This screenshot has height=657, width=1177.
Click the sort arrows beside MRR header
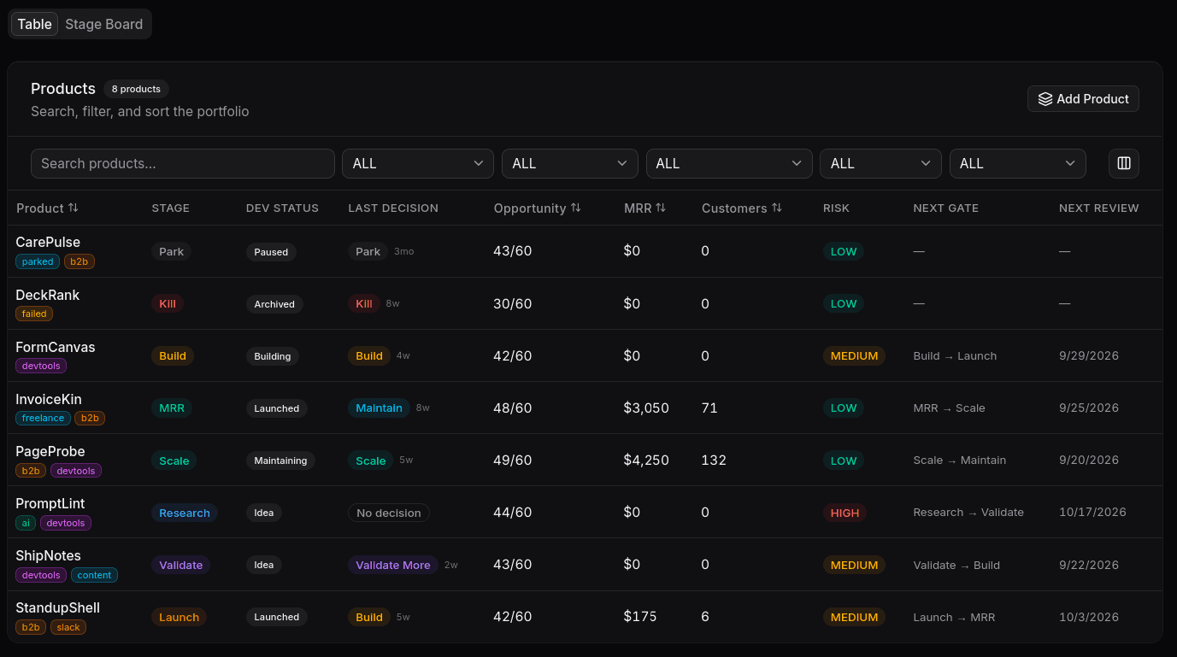point(661,208)
